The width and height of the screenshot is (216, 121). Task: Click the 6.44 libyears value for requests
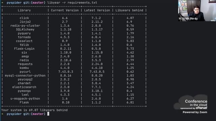click(x=130, y=64)
